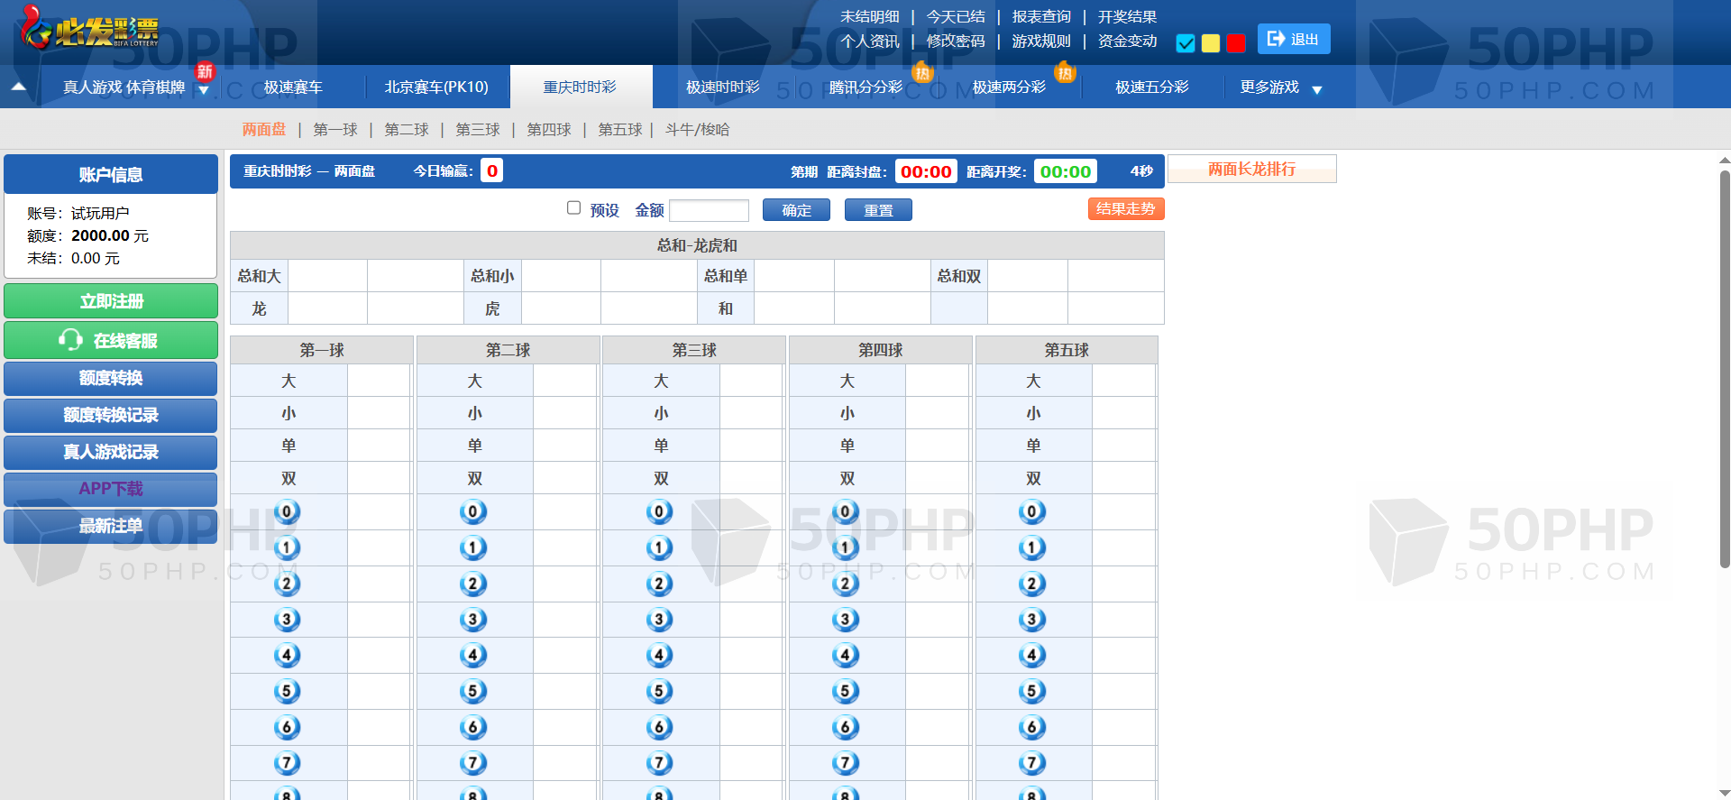The height and width of the screenshot is (800, 1731).
Task: Open the 第三球 sub-tab
Action: click(478, 130)
